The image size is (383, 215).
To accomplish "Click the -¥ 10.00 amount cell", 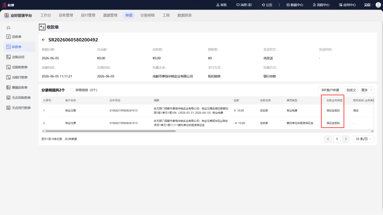I will pos(239,123).
